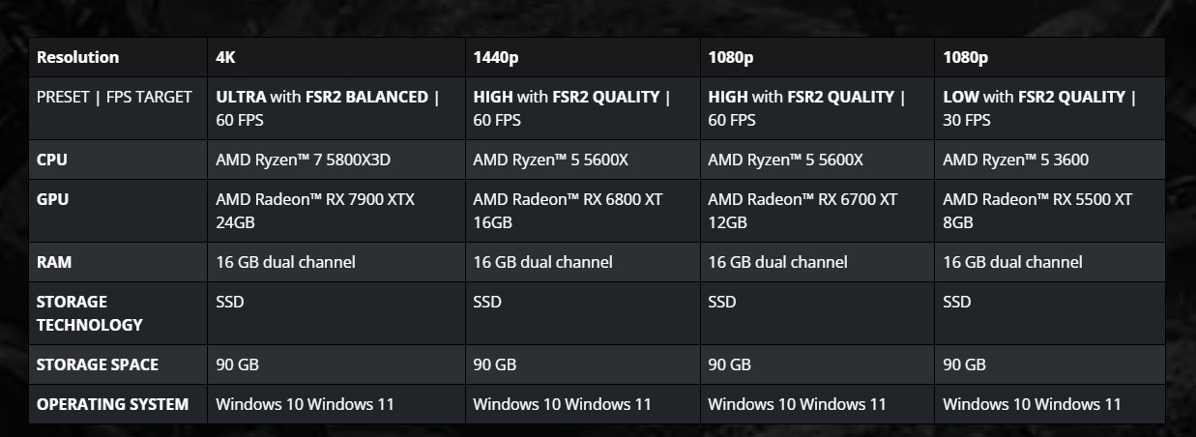1196x437 pixels.
Task: Click LOW with FSR2 QUALITY cell
Action: (x=1039, y=108)
